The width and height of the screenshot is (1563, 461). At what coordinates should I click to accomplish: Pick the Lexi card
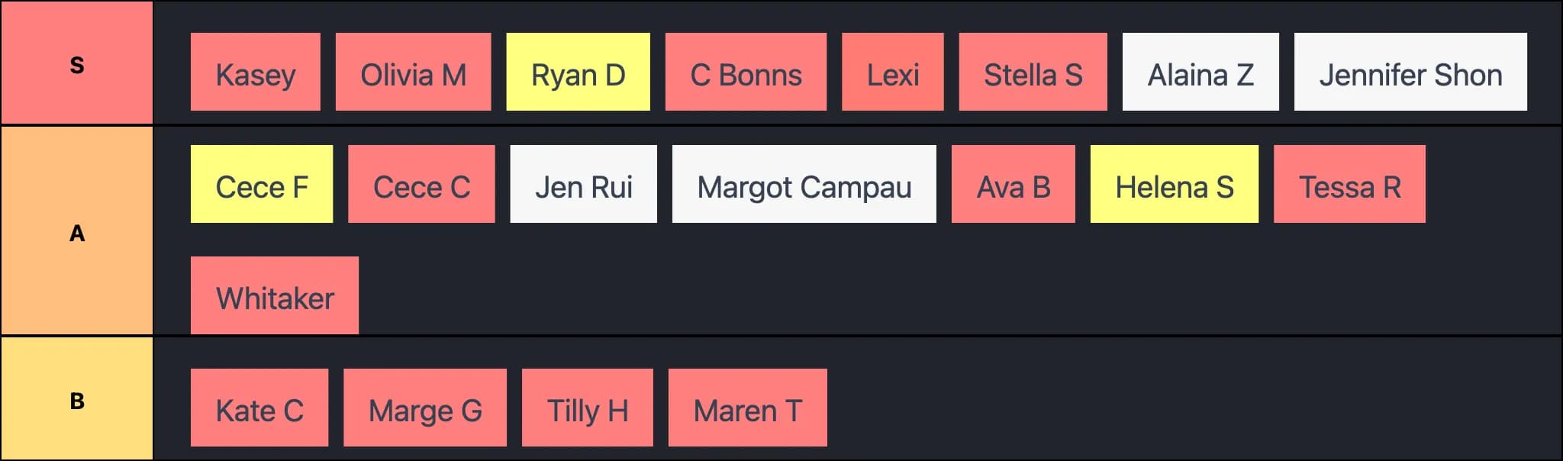click(x=892, y=73)
